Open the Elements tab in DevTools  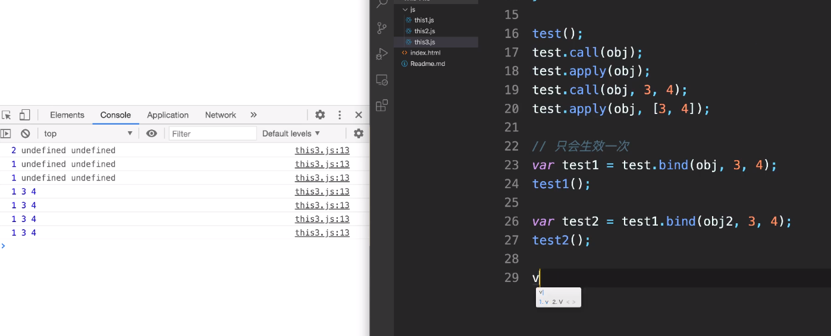[x=67, y=115]
